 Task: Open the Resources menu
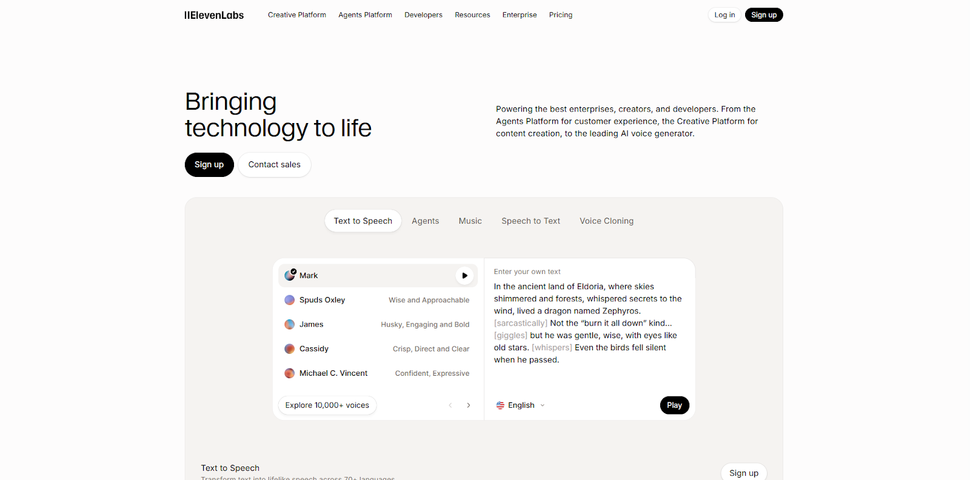(473, 15)
